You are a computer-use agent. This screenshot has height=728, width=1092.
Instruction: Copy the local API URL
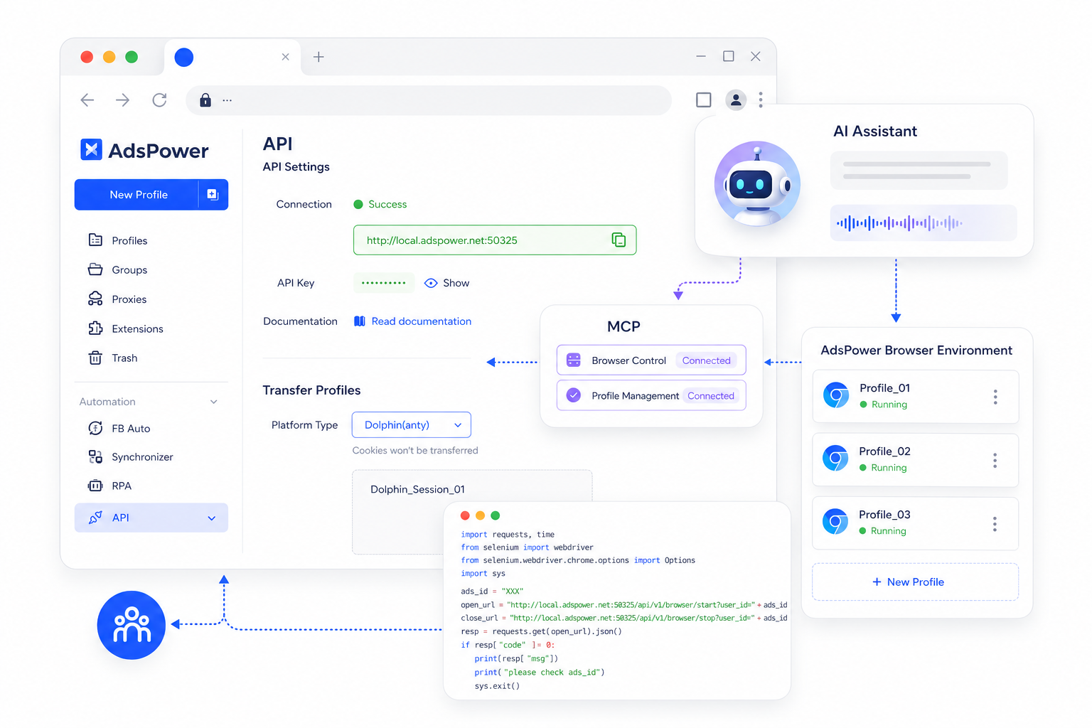coord(619,240)
